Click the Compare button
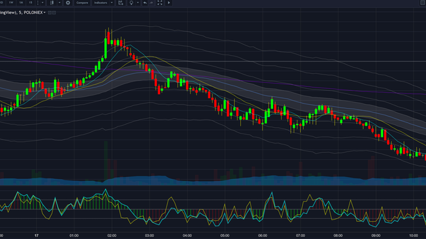Image resolution: width=426 pixels, height=239 pixels. coord(82,3)
